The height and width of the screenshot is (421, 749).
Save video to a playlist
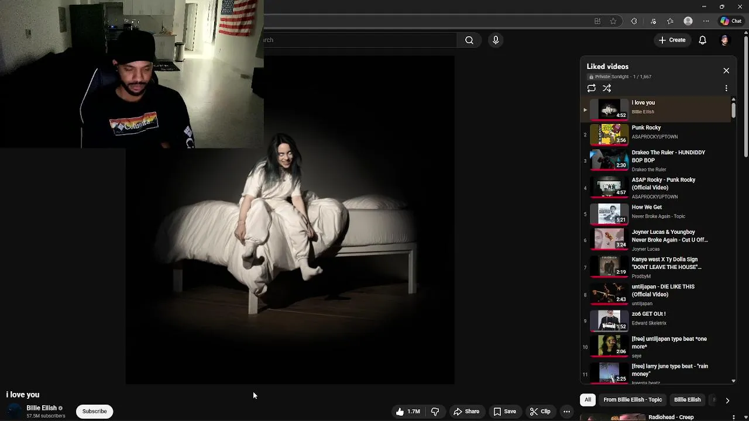tap(504, 412)
